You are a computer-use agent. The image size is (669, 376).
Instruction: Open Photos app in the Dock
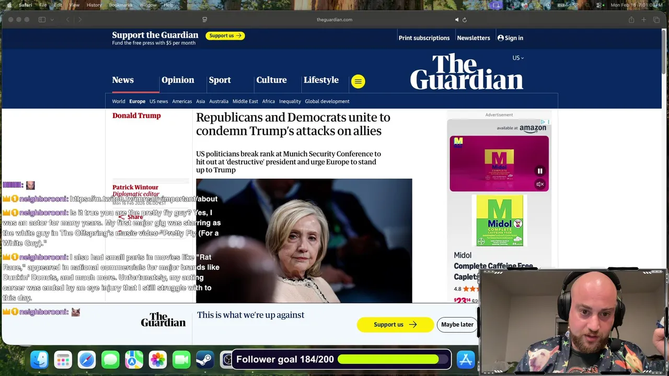158,360
